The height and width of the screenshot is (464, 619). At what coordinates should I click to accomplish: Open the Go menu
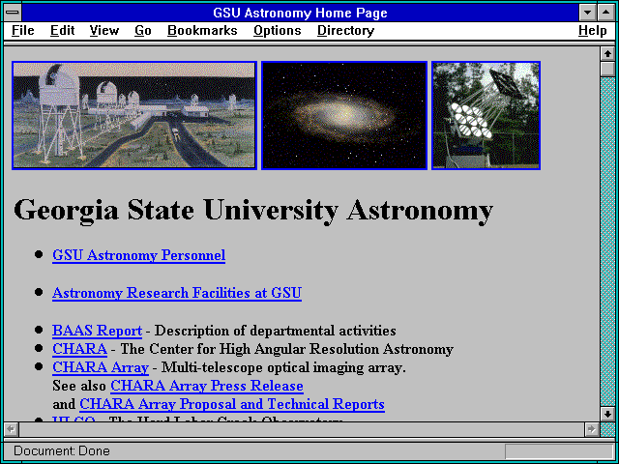click(142, 30)
